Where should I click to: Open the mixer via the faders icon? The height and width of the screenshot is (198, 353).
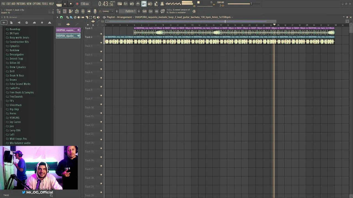[x=83, y=11]
